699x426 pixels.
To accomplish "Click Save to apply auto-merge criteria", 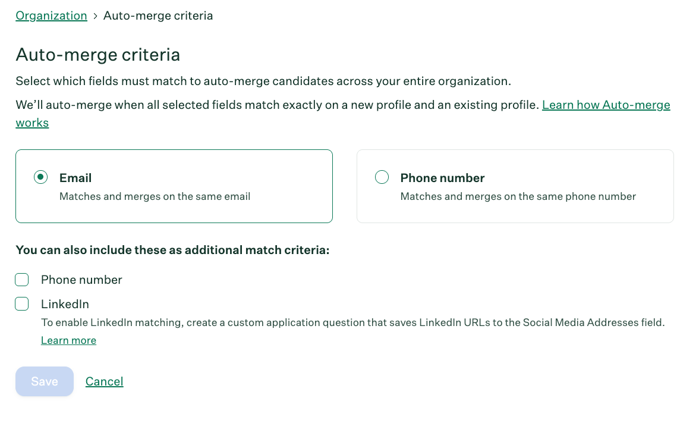I will [44, 381].
